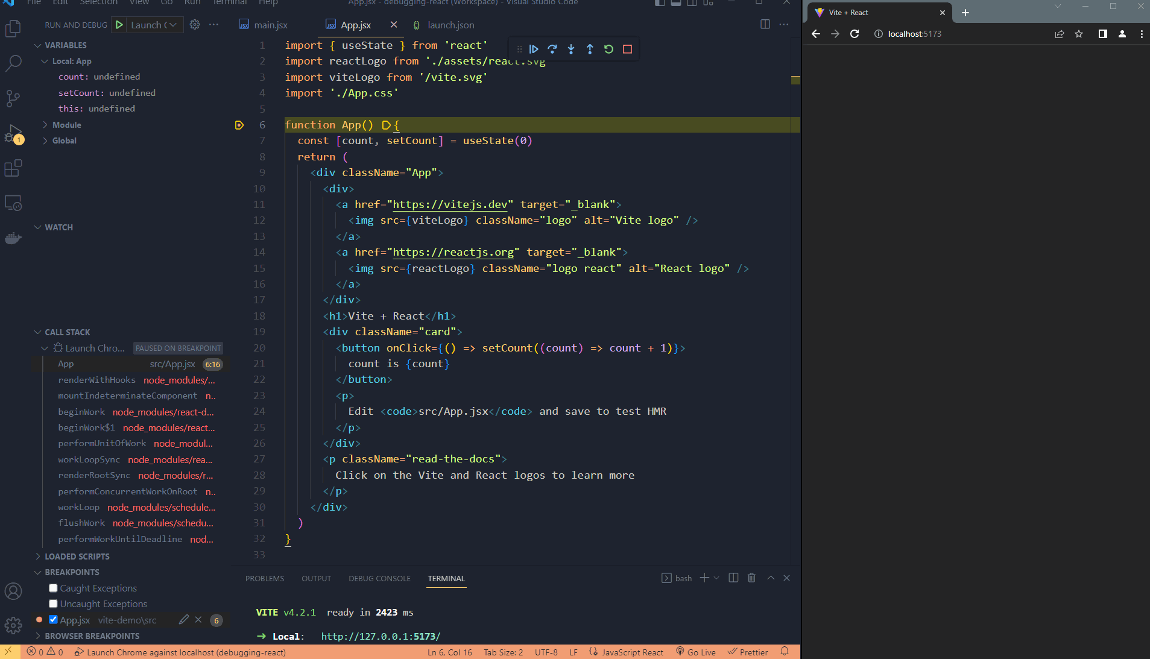Viewport: 1150px width, 659px height.
Task: Reload the Chrome page
Action: pos(855,34)
